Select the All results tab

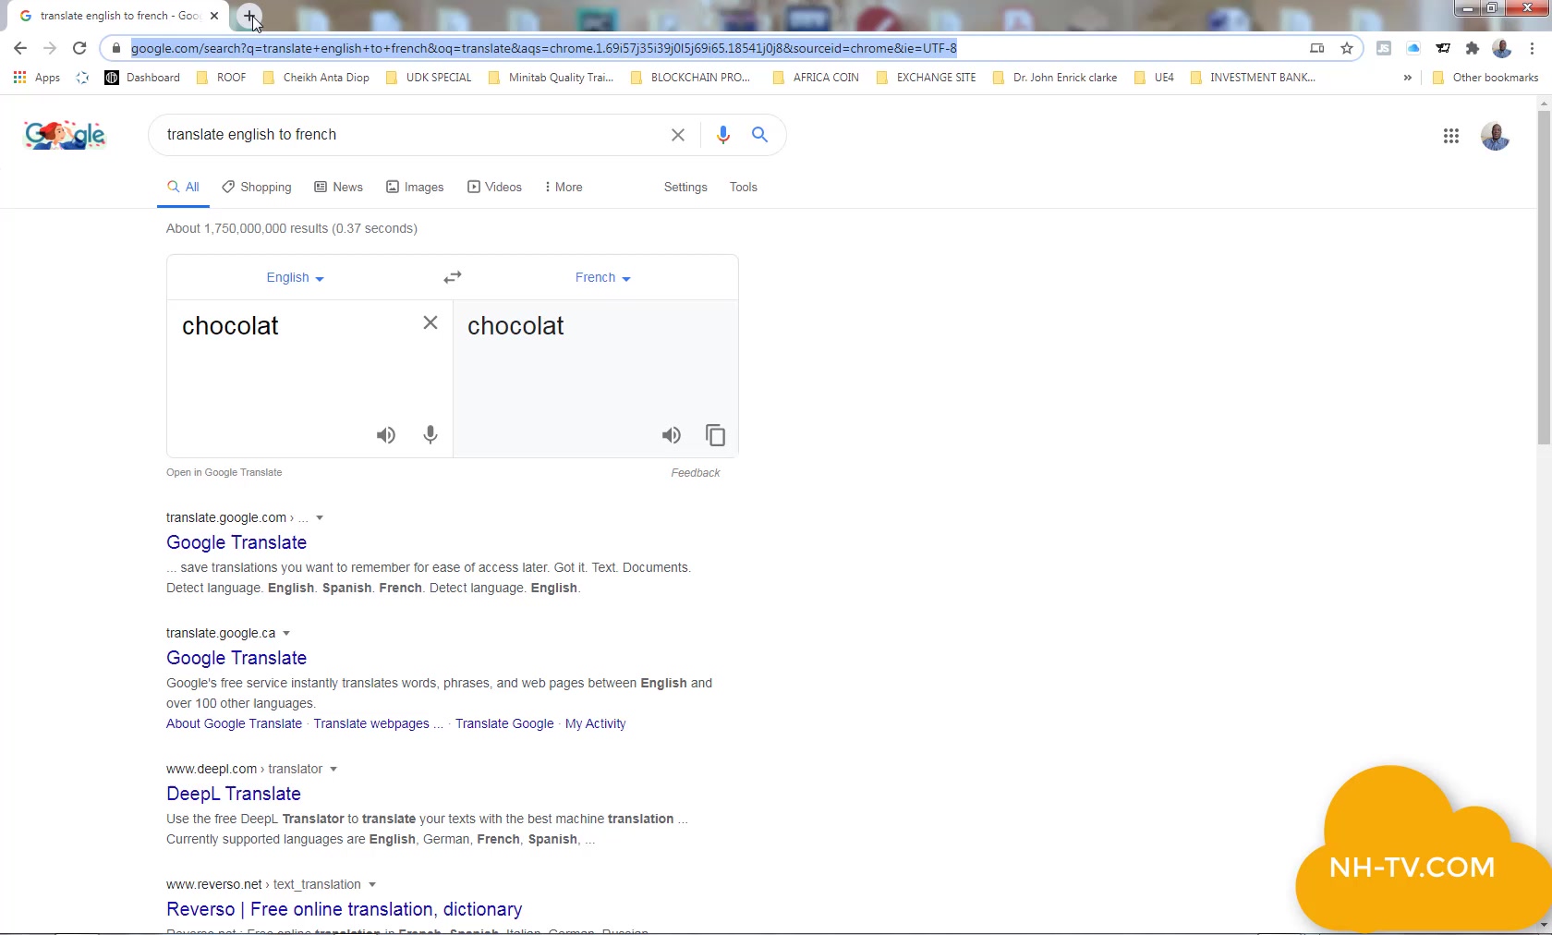click(183, 188)
